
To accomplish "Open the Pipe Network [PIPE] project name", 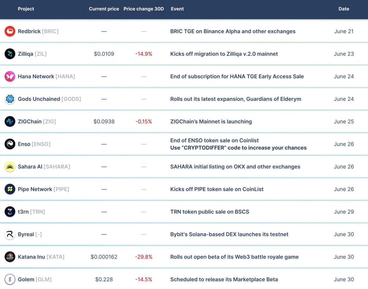I will point(44,189).
